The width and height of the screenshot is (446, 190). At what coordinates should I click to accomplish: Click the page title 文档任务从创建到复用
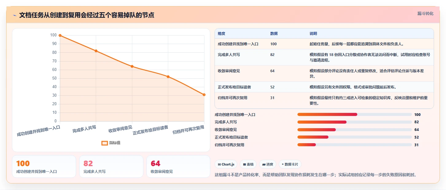[x=87, y=15]
